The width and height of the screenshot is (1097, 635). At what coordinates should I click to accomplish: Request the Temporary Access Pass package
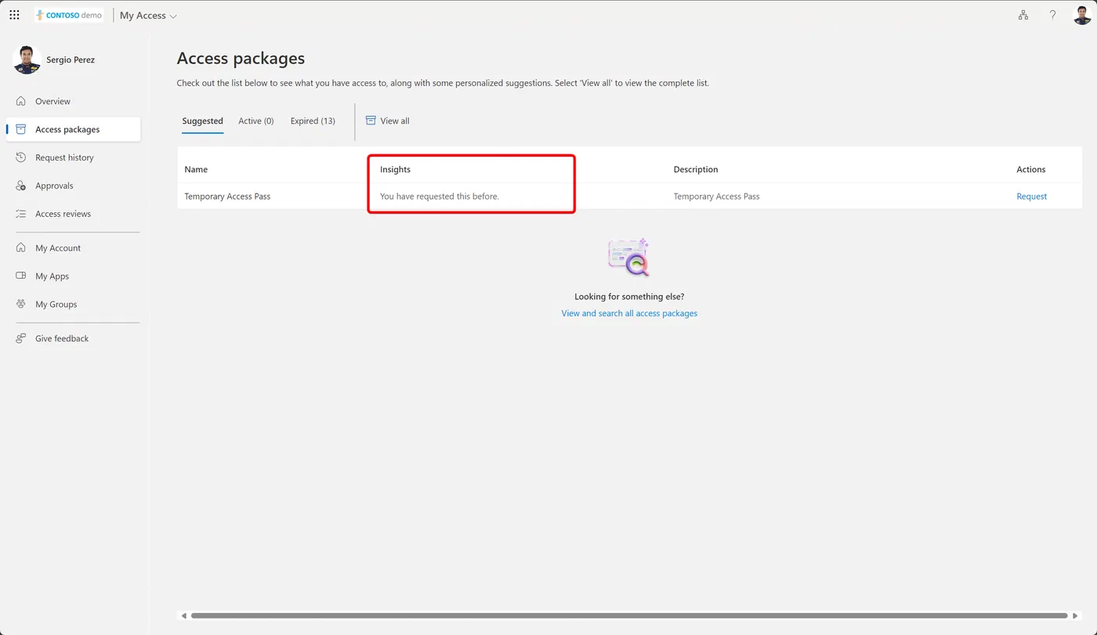coord(1031,197)
